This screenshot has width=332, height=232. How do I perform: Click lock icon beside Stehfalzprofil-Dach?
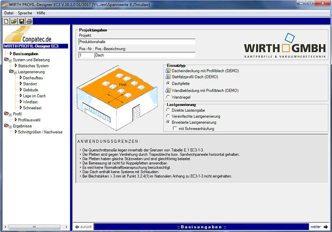[x=168, y=77]
